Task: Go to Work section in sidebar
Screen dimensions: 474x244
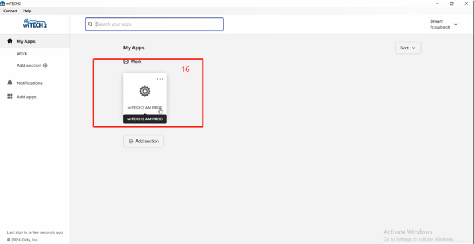Action: coord(22,53)
